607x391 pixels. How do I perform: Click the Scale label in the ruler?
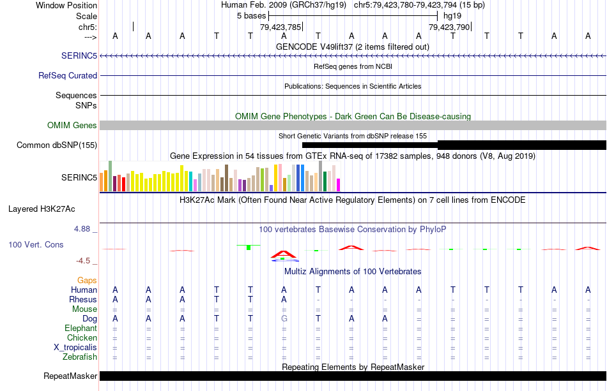point(86,16)
